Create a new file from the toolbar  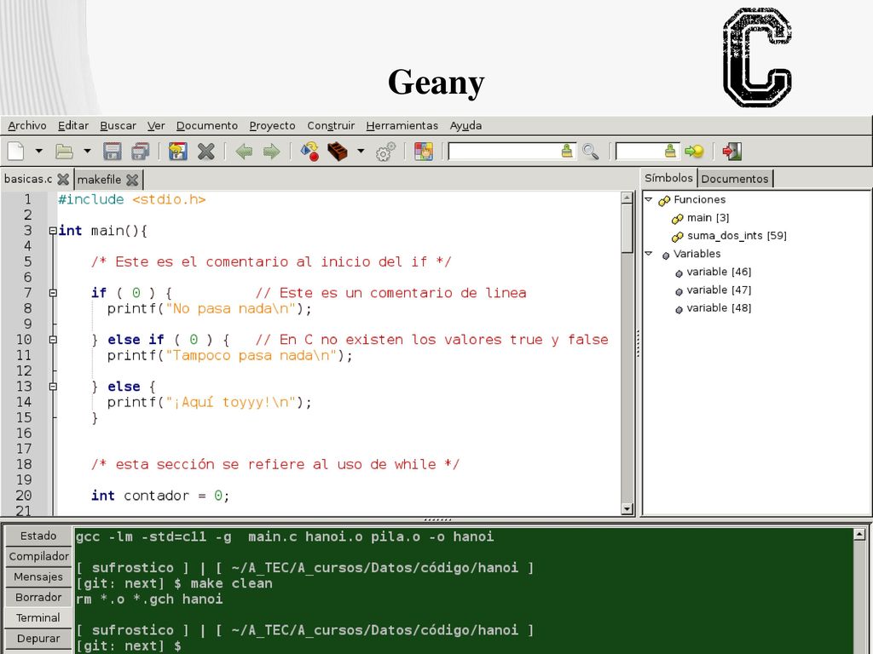(15, 151)
